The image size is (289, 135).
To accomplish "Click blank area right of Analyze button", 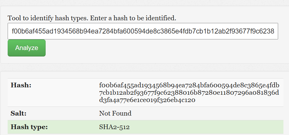I will point(162,48).
